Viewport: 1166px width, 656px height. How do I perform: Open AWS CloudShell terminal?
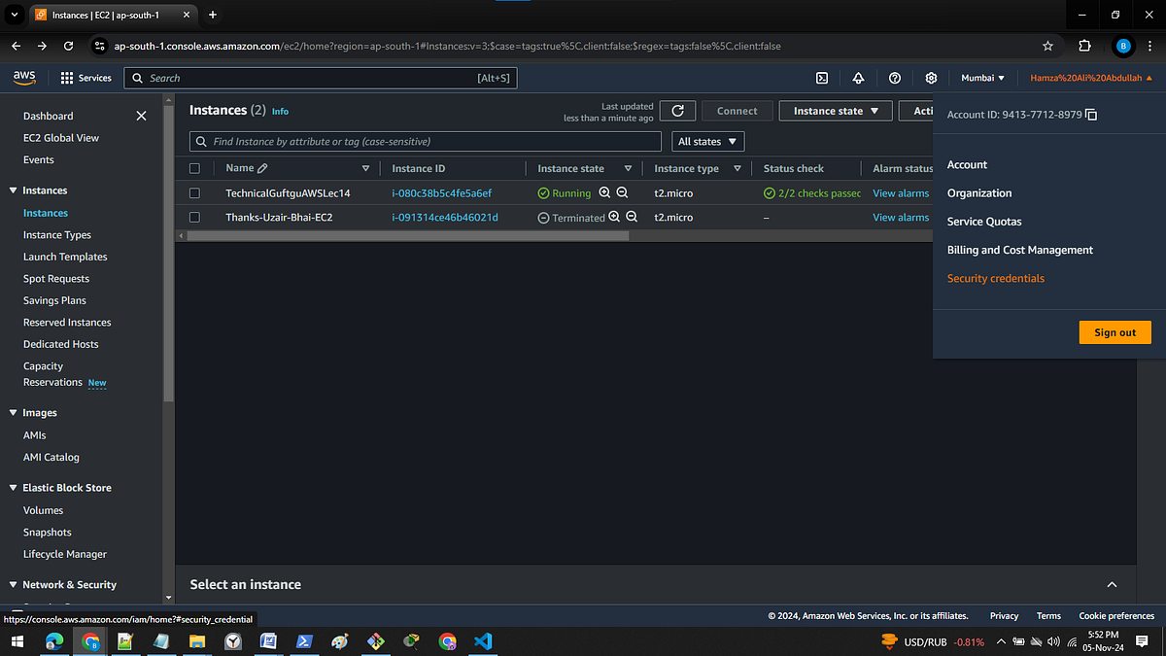(821, 78)
